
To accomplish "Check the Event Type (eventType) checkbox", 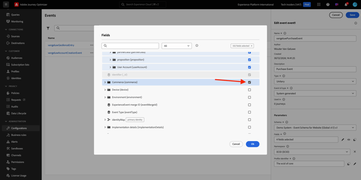I will pos(249,112).
